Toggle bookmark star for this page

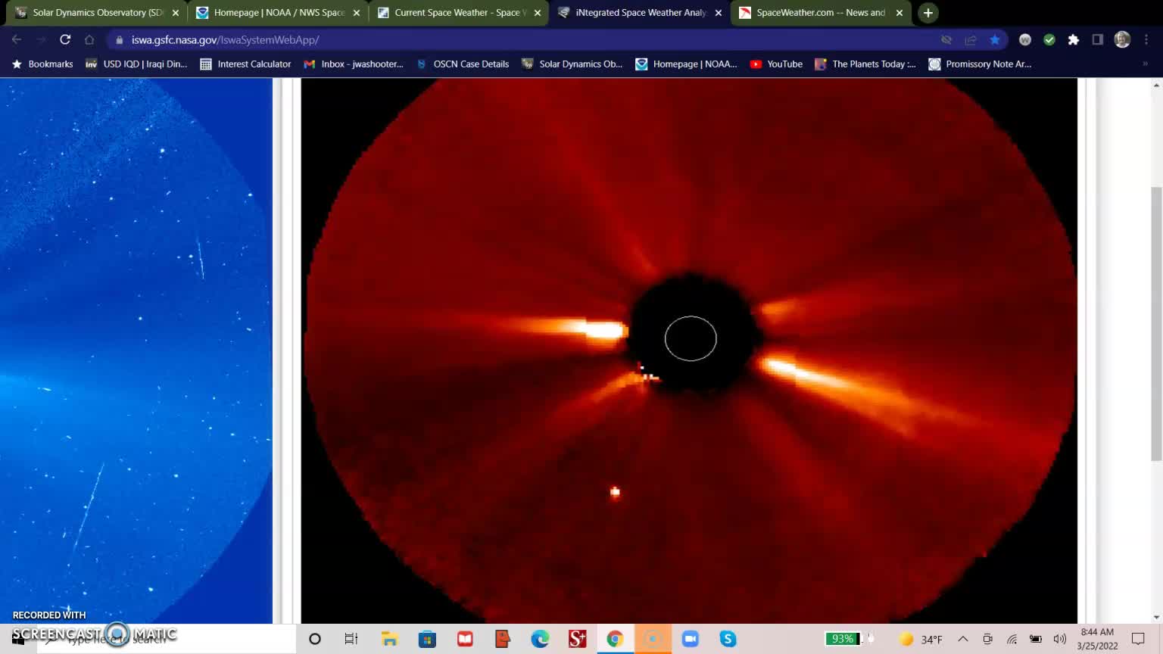pos(995,40)
